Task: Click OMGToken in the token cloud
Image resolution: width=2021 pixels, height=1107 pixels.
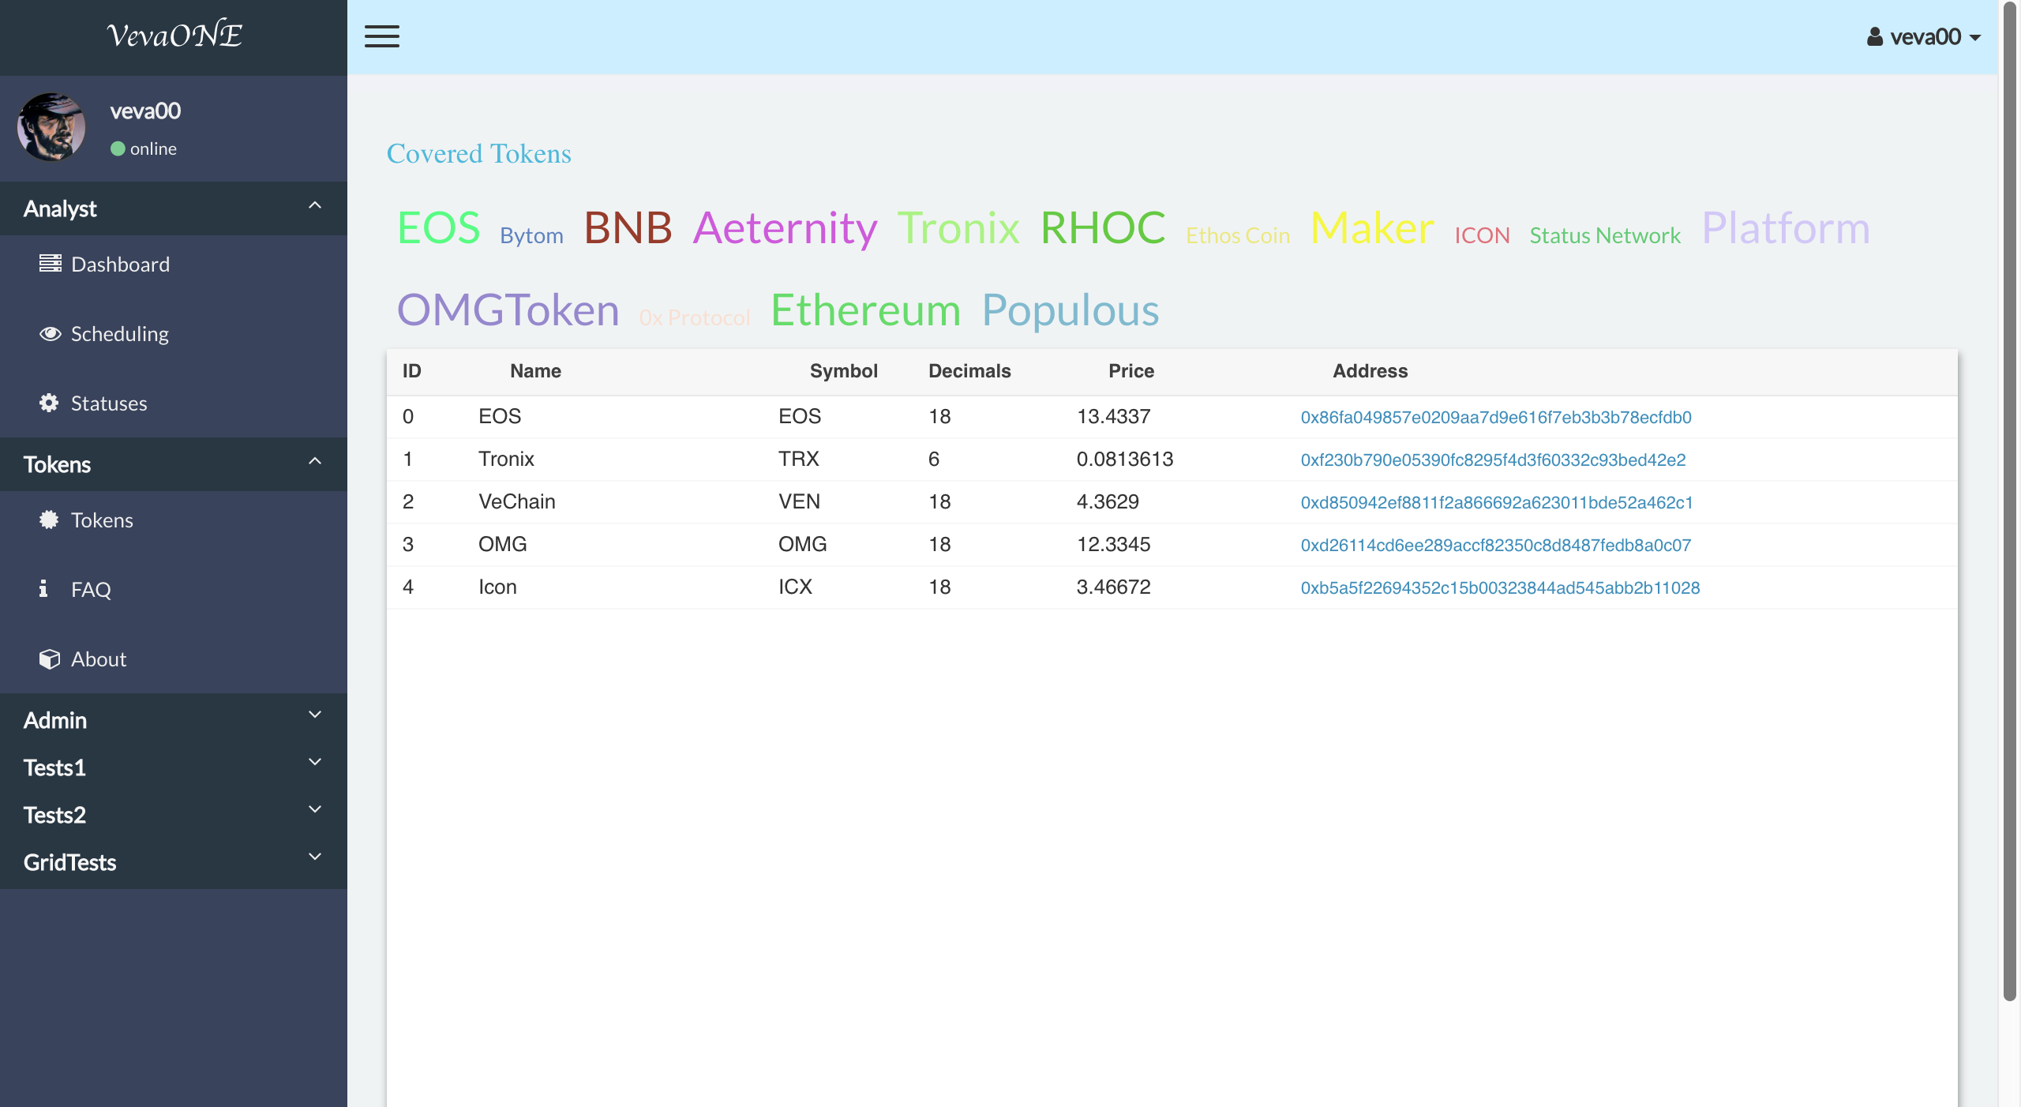Action: (508, 310)
